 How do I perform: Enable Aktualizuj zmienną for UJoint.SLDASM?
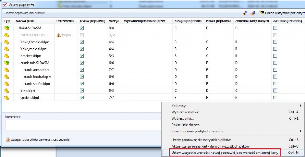275,28
